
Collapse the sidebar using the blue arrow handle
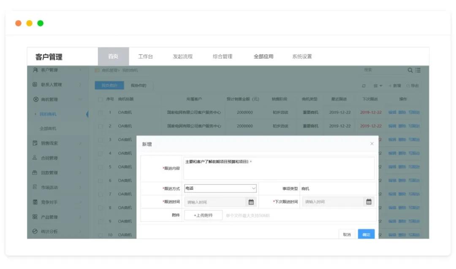point(87,114)
